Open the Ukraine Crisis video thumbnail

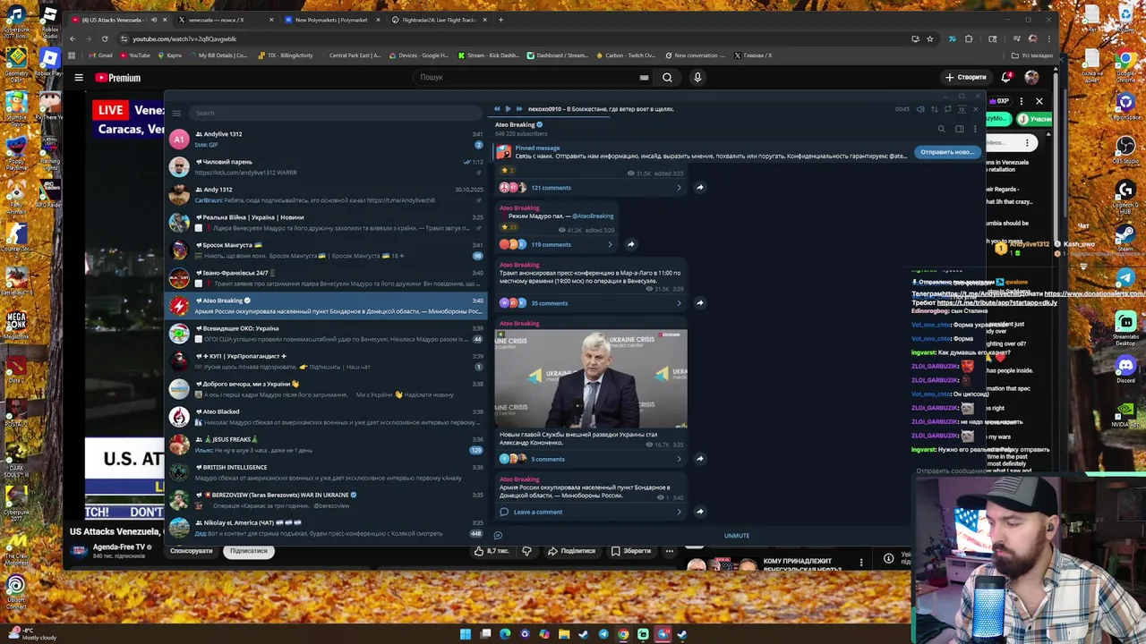(591, 379)
